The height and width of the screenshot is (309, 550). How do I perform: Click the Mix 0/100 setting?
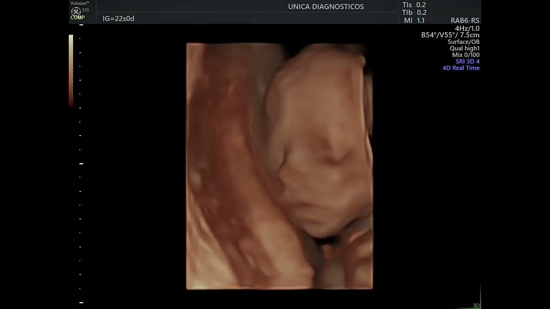[x=466, y=55]
